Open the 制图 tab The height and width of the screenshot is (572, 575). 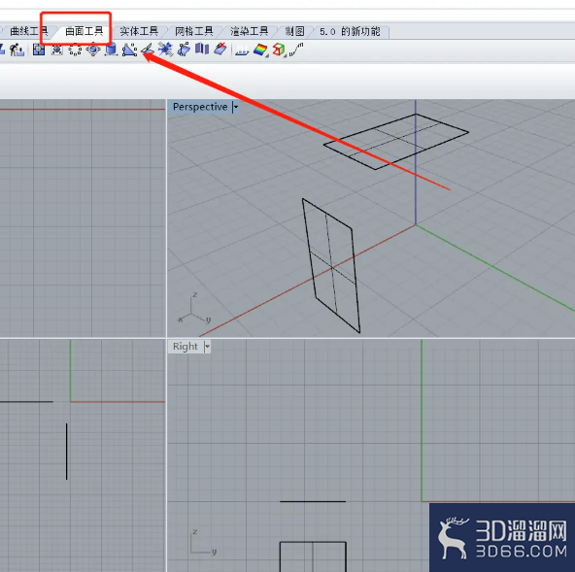tap(295, 31)
